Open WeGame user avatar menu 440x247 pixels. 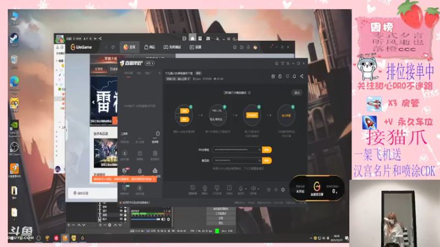coord(255,47)
